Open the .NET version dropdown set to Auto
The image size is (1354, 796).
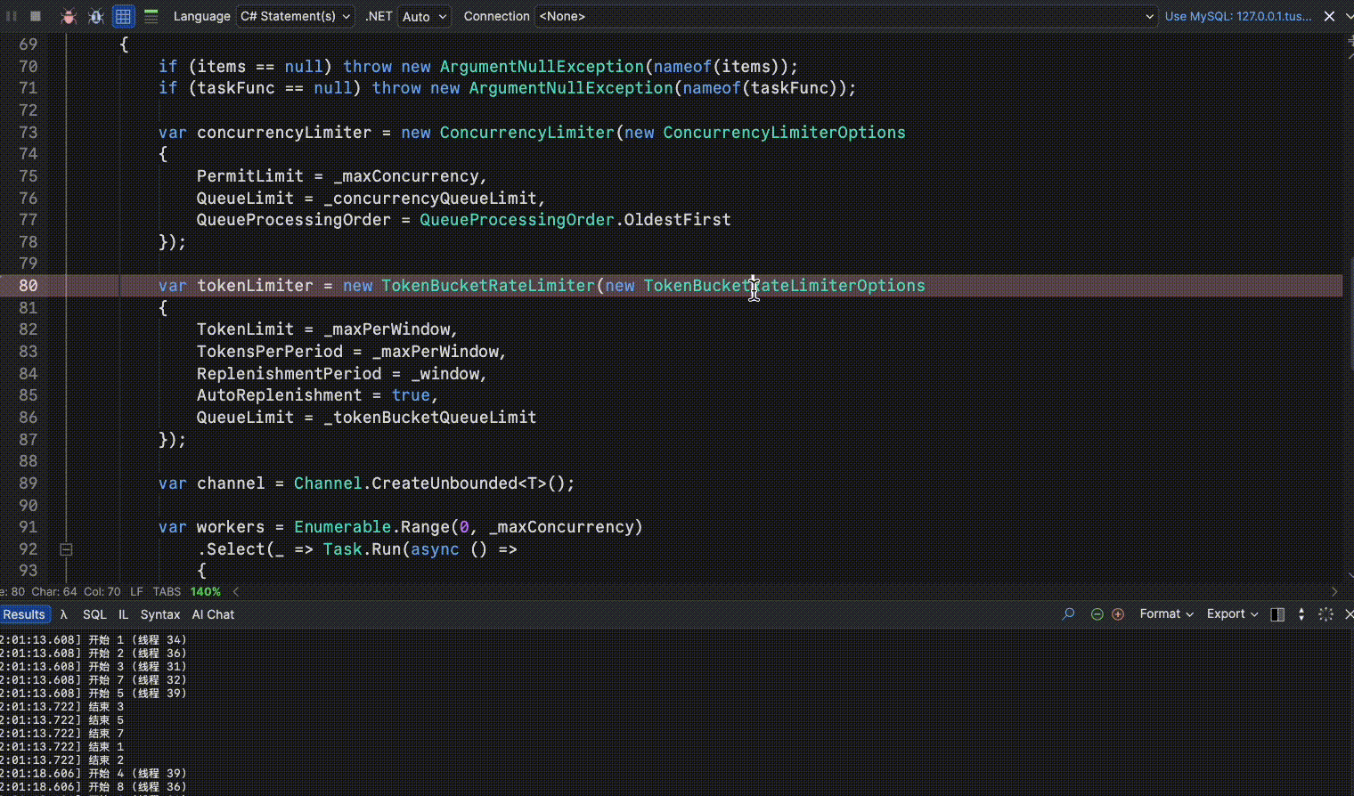424,15
